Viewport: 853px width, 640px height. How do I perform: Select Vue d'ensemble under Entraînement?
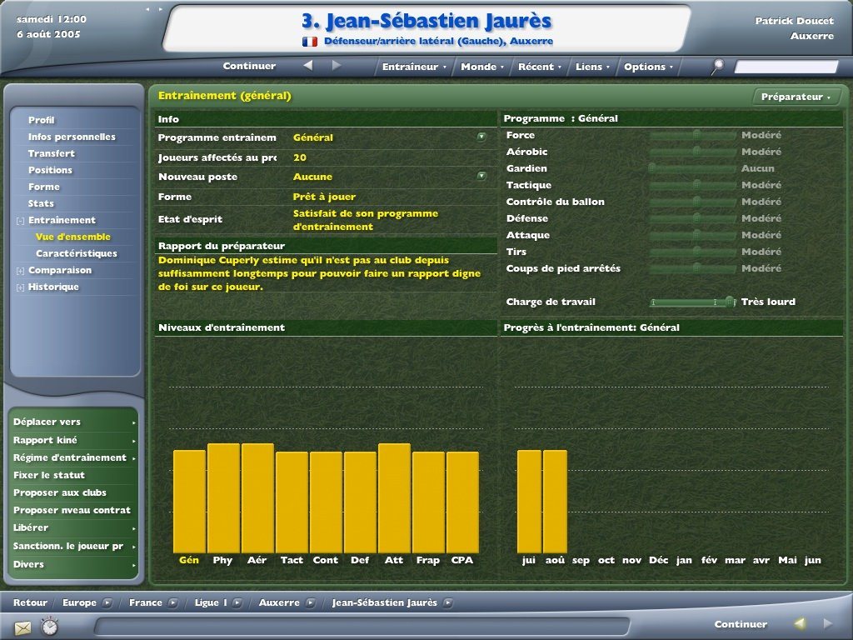pos(73,237)
